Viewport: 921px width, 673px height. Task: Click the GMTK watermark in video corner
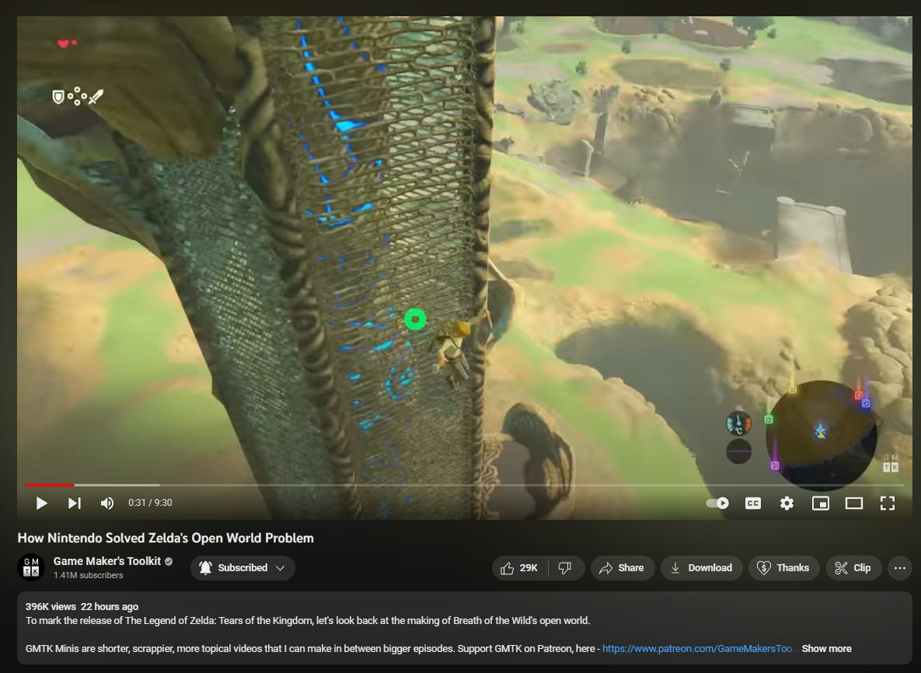click(891, 462)
